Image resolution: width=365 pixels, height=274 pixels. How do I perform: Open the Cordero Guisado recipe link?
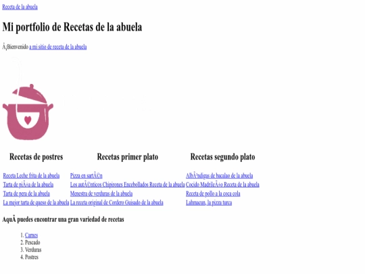pos(117,203)
